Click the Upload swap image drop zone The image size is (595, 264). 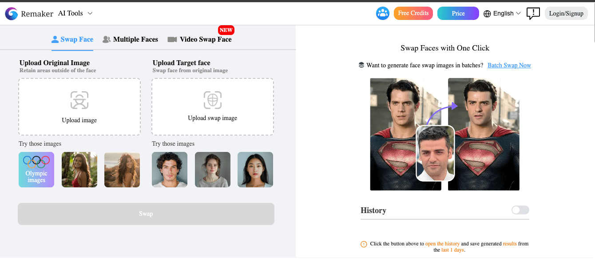point(213,107)
